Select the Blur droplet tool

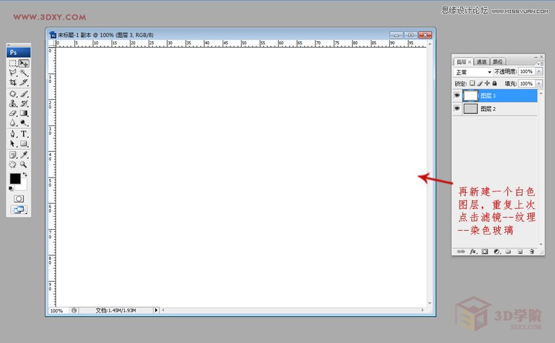pos(13,123)
